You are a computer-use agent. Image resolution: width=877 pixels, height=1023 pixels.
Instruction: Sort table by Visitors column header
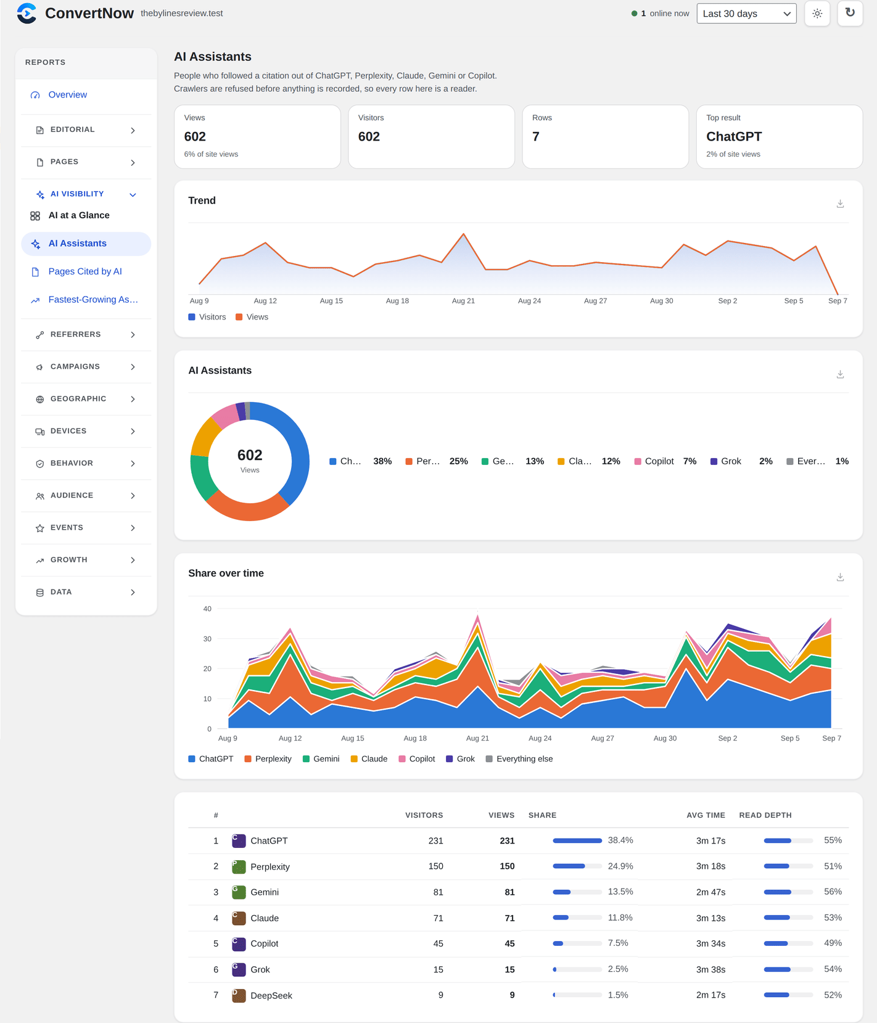click(x=424, y=815)
